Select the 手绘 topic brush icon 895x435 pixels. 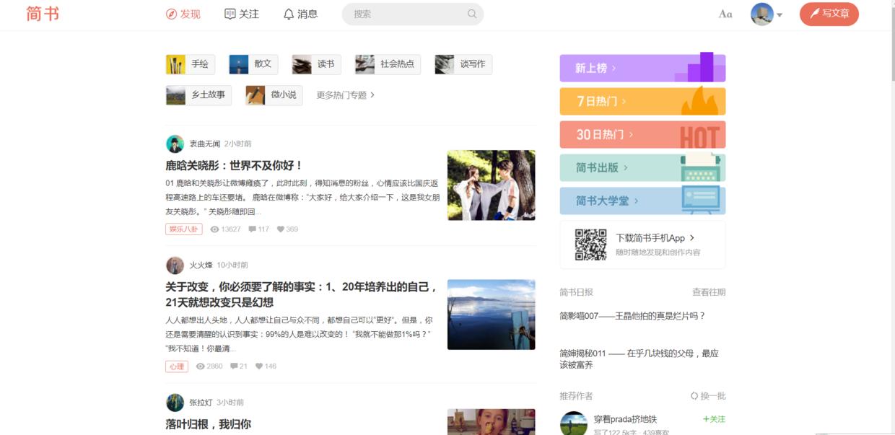pyautogui.click(x=174, y=63)
